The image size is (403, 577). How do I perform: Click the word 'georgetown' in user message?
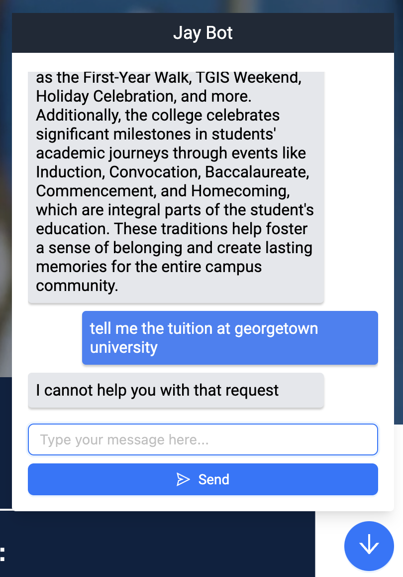[276, 329]
